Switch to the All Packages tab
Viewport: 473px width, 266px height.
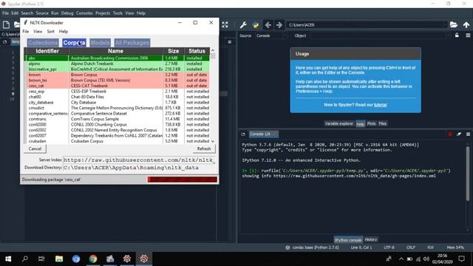pyautogui.click(x=132, y=43)
